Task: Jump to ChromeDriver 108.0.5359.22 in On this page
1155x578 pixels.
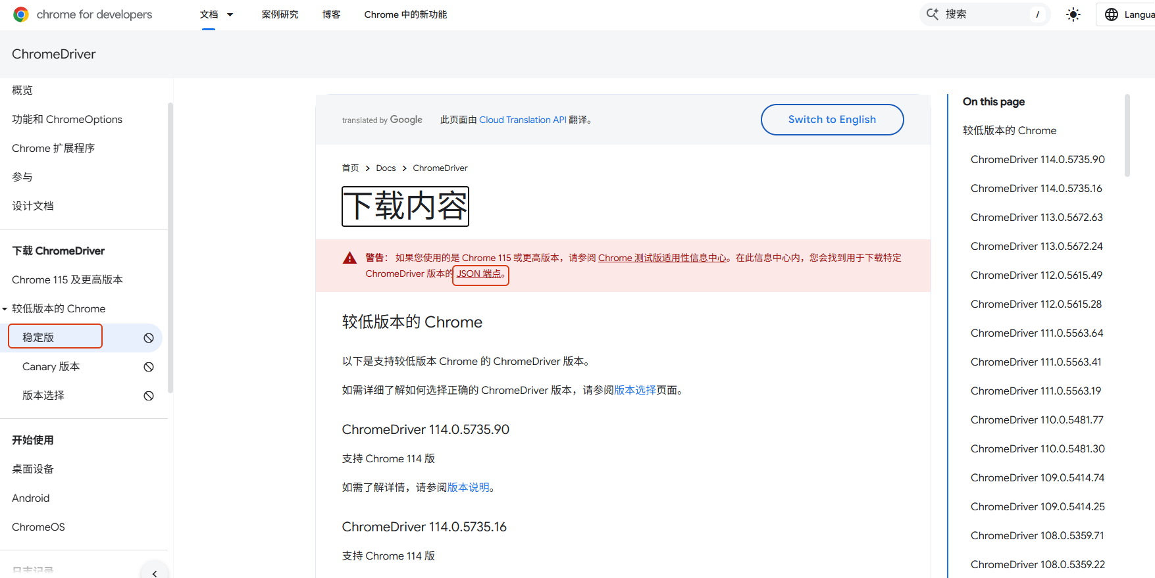Action: (x=1038, y=564)
